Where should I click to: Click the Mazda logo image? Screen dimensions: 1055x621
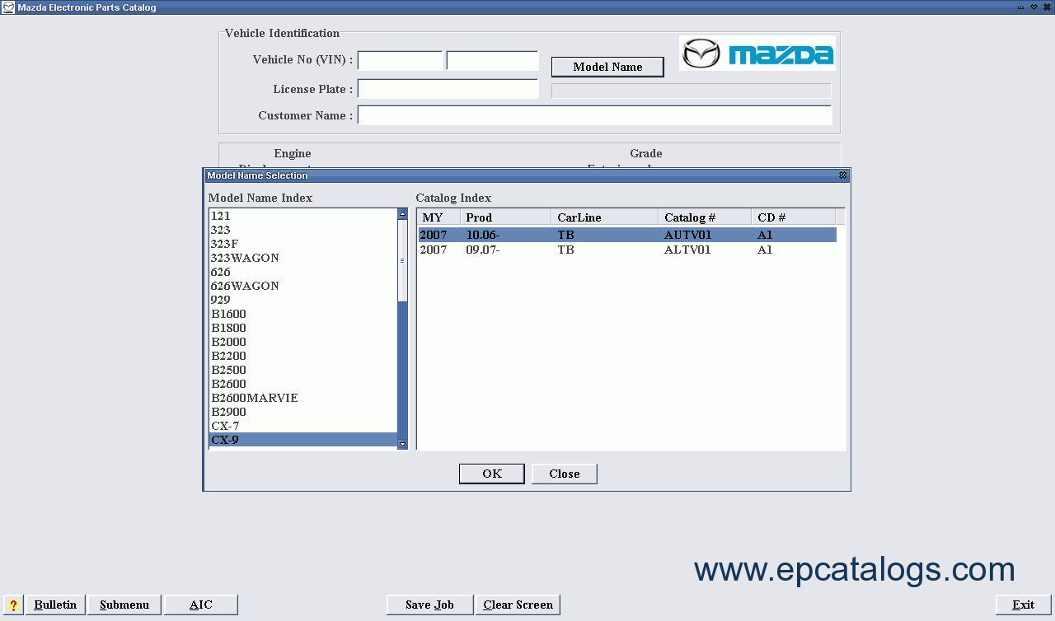[x=757, y=54]
